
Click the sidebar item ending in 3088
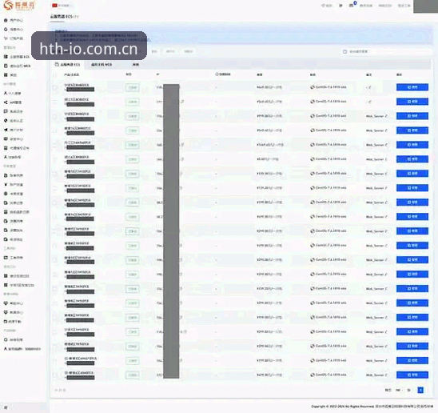[x=22, y=349]
